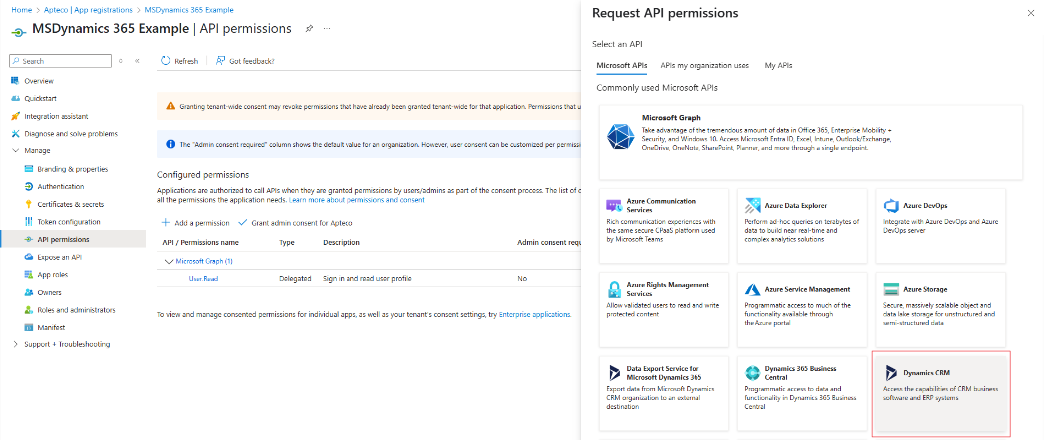Viewport: 1044px width, 440px height.
Task: Switch to My APIs tab
Action: (x=778, y=65)
